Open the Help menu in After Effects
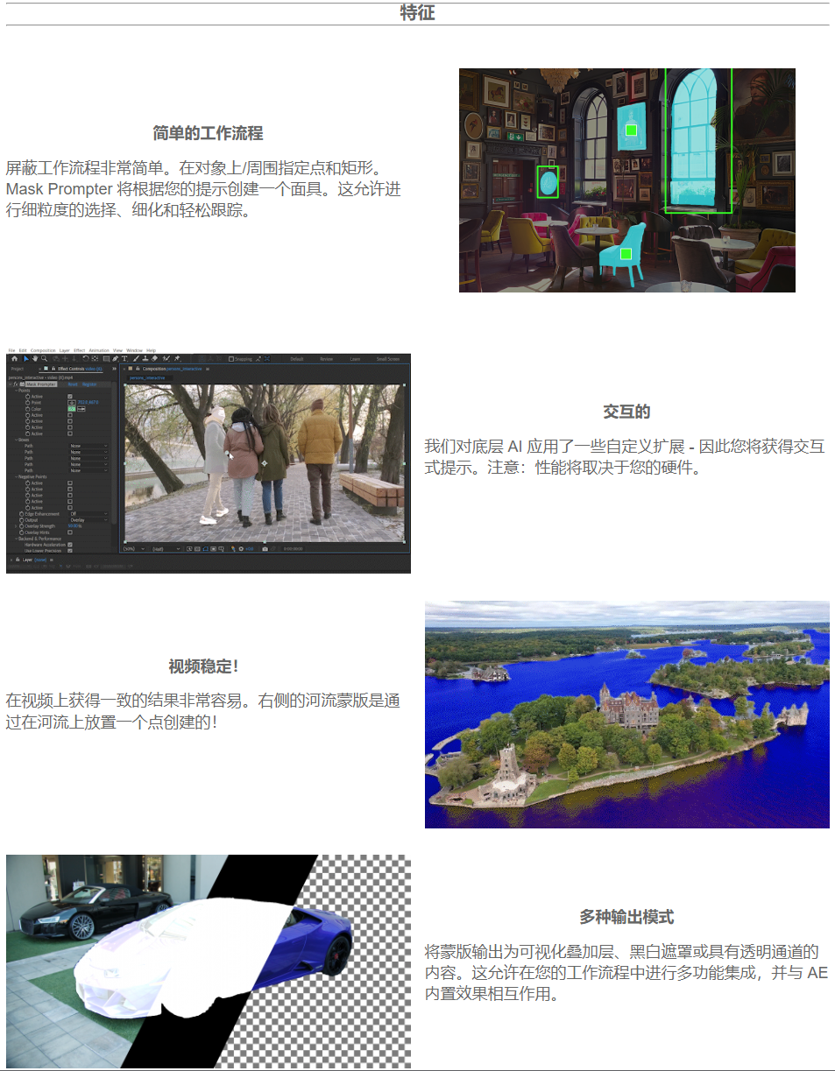The image size is (835, 1071). coord(151,350)
